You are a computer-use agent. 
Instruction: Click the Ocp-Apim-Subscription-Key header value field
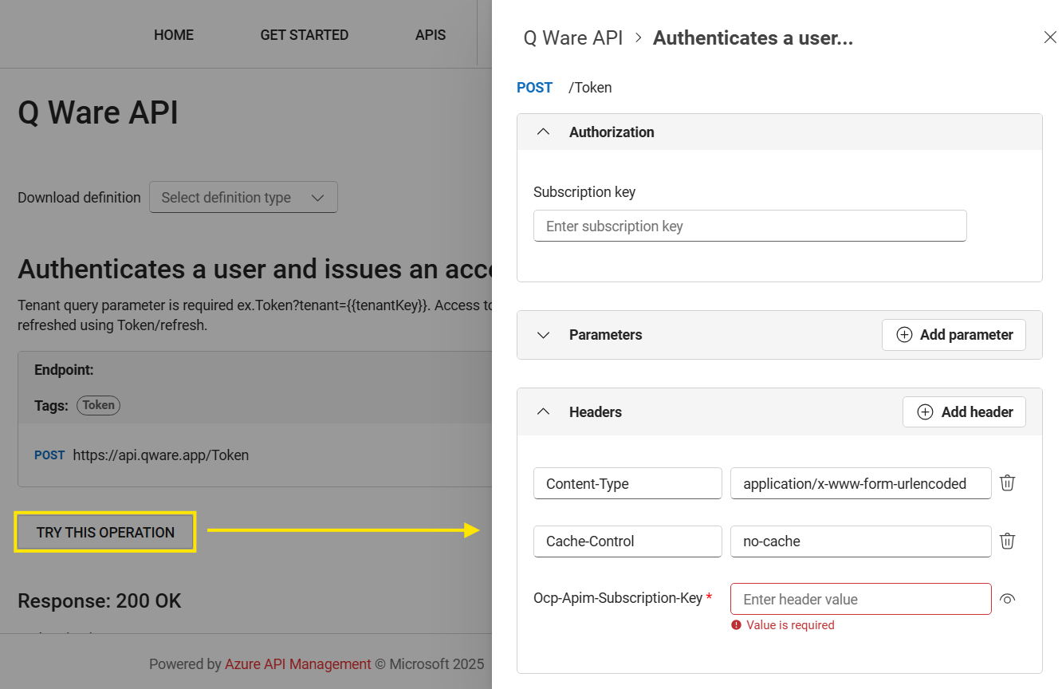pos(860,600)
